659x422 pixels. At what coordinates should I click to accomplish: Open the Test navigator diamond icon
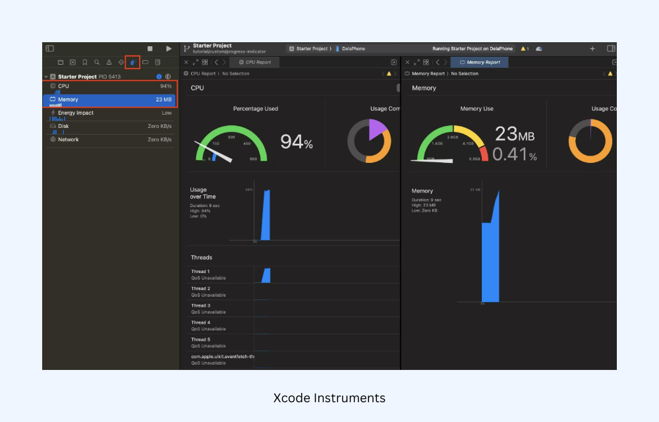coord(121,62)
